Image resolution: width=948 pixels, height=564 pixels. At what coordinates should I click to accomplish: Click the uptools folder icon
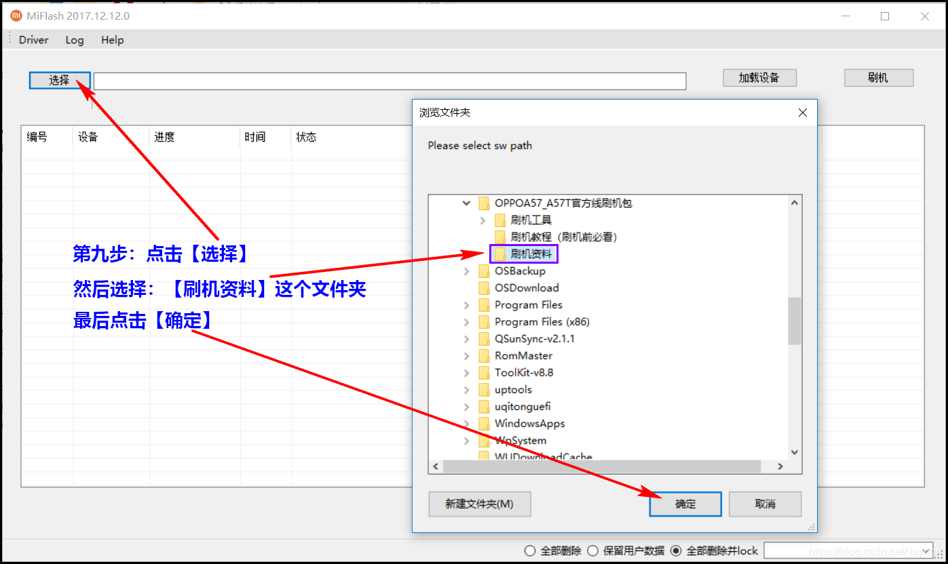click(x=484, y=390)
